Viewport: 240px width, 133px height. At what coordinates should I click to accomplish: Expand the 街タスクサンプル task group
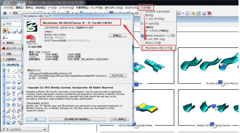[x=12, y=48]
